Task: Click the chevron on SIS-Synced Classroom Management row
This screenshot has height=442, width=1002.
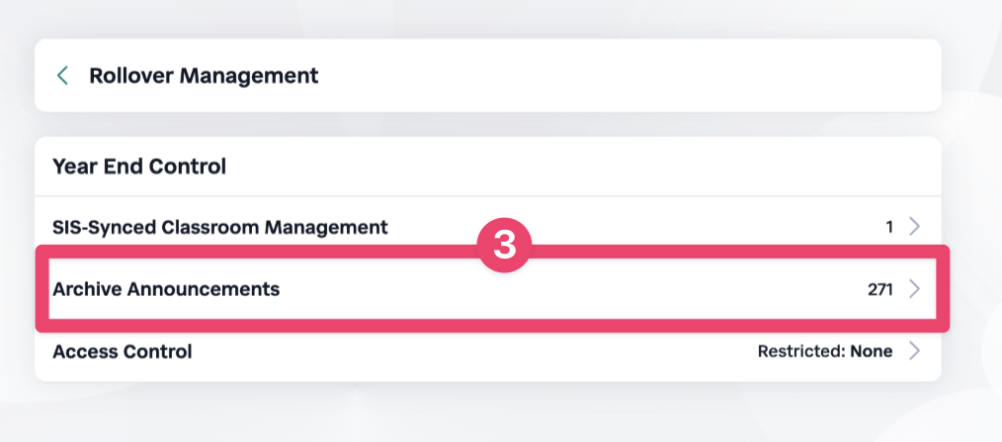Action: pos(914,227)
